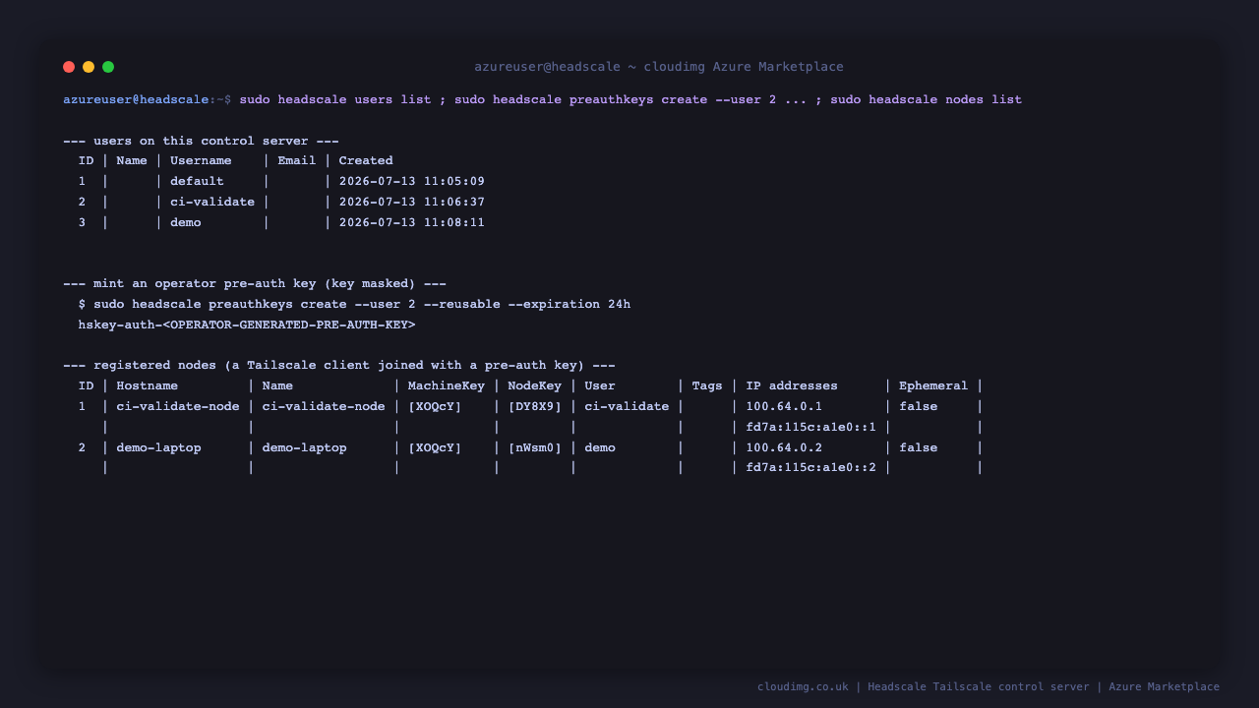1259x708 pixels.
Task: Click the 'Username' column header
Action: pyautogui.click(x=201, y=160)
